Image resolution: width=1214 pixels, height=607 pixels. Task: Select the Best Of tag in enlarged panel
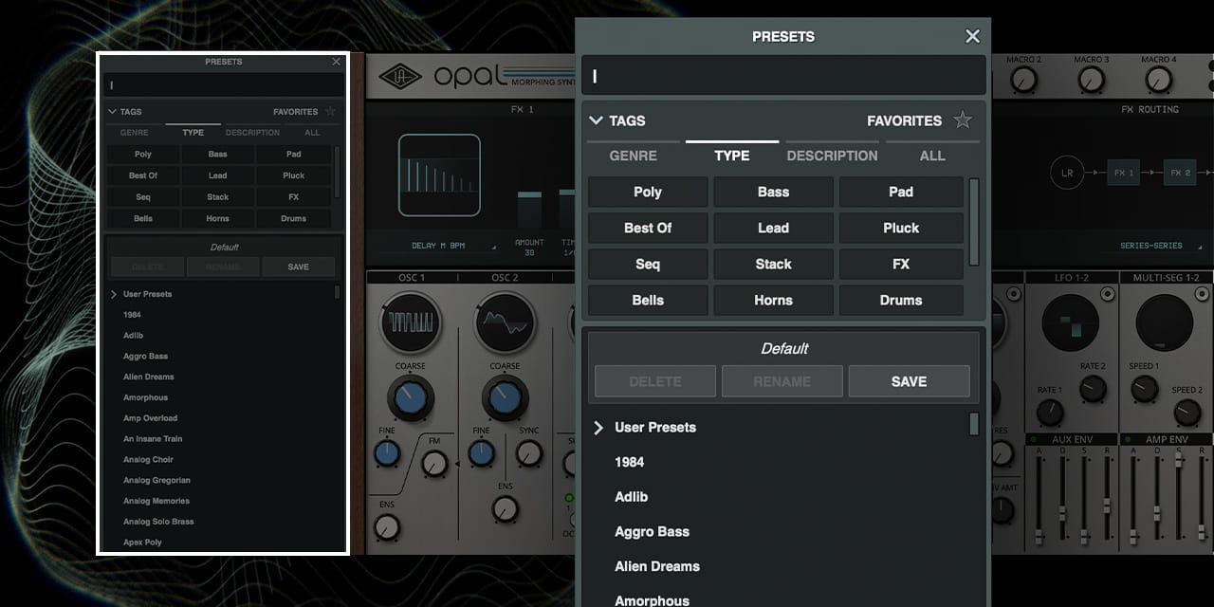pyautogui.click(x=648, y=228)
